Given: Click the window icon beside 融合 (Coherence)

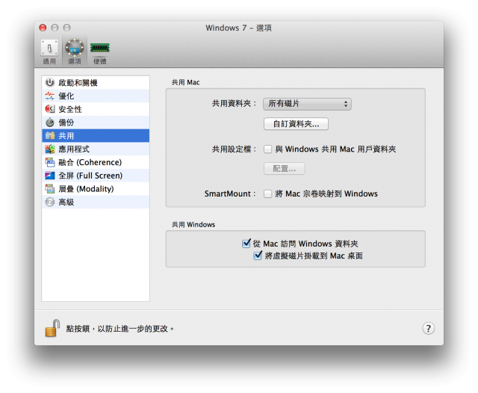Looking at the screenshot, I should (x=50, y=162).
